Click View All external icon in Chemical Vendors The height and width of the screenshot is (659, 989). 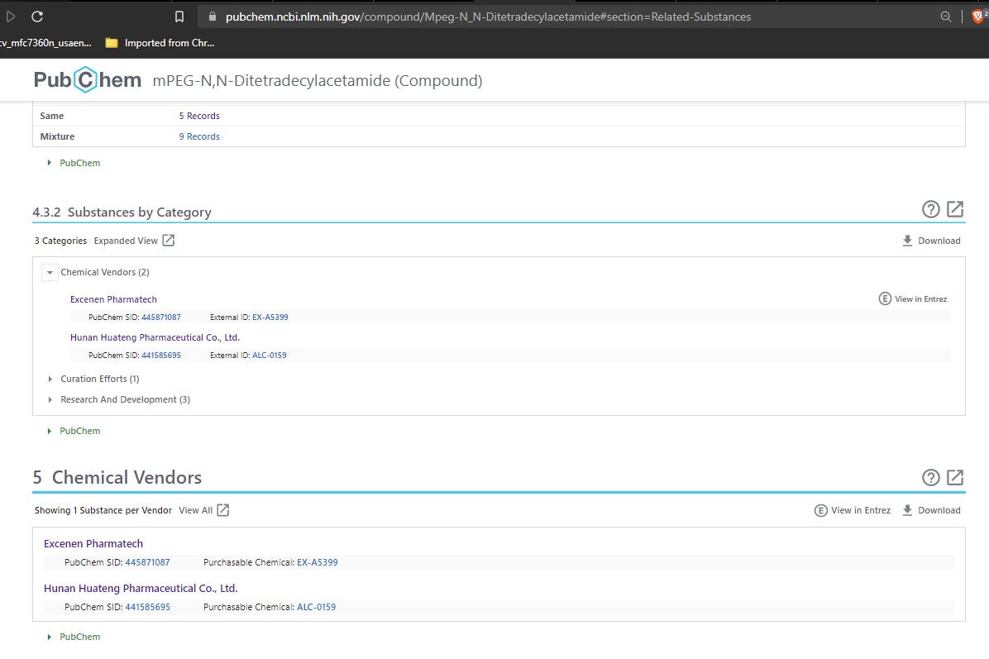223,510
